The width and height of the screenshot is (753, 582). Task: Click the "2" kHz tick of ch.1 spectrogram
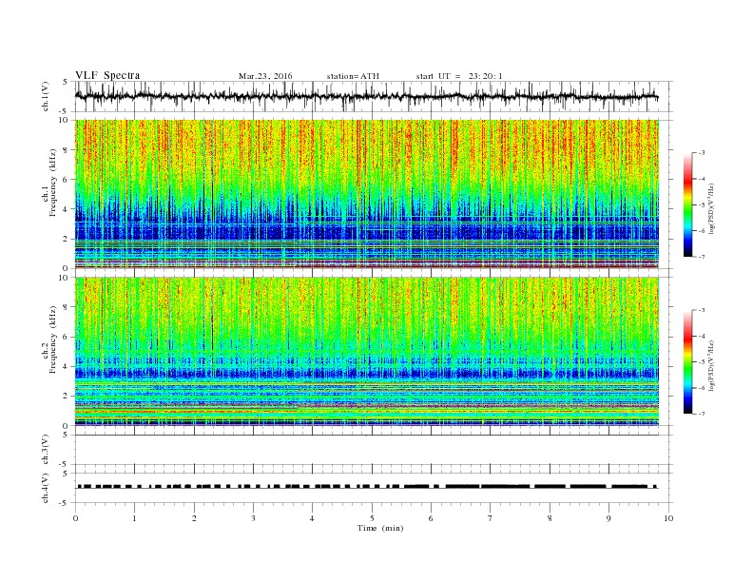pyautogui.click(x=67, y=239)
